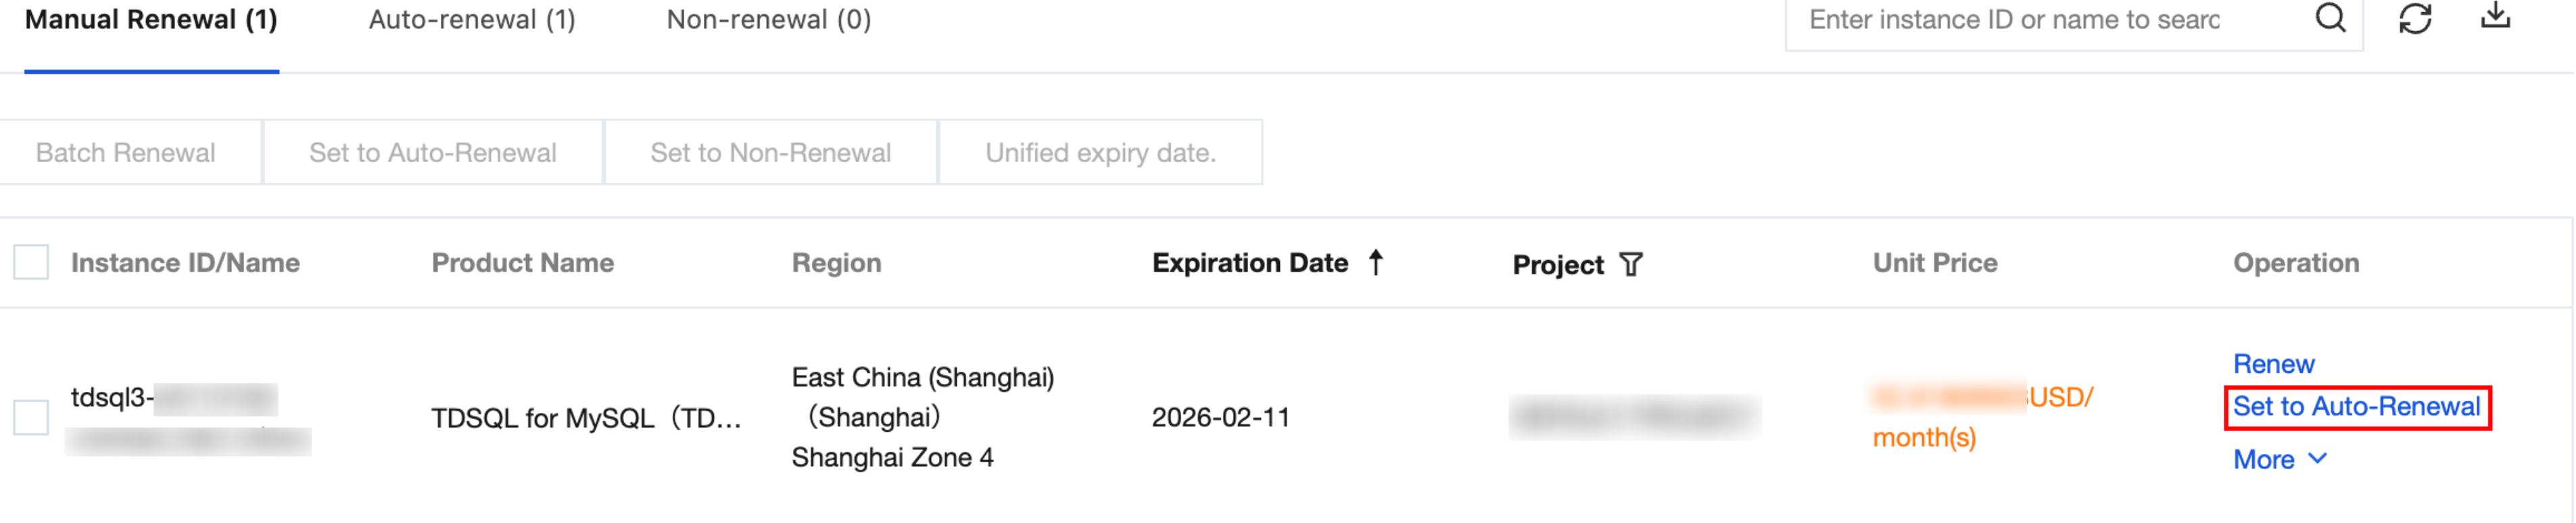This screenshot has width=2576, height=523.
Task: Click the Expiration Date column header
Action: point(1249,263)
